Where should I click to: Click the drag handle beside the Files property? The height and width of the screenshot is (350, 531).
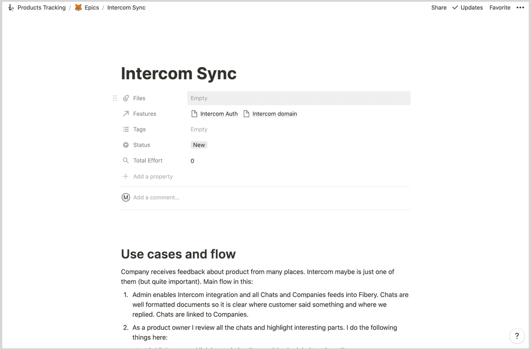pyautogui.click(x=115, y=98)
